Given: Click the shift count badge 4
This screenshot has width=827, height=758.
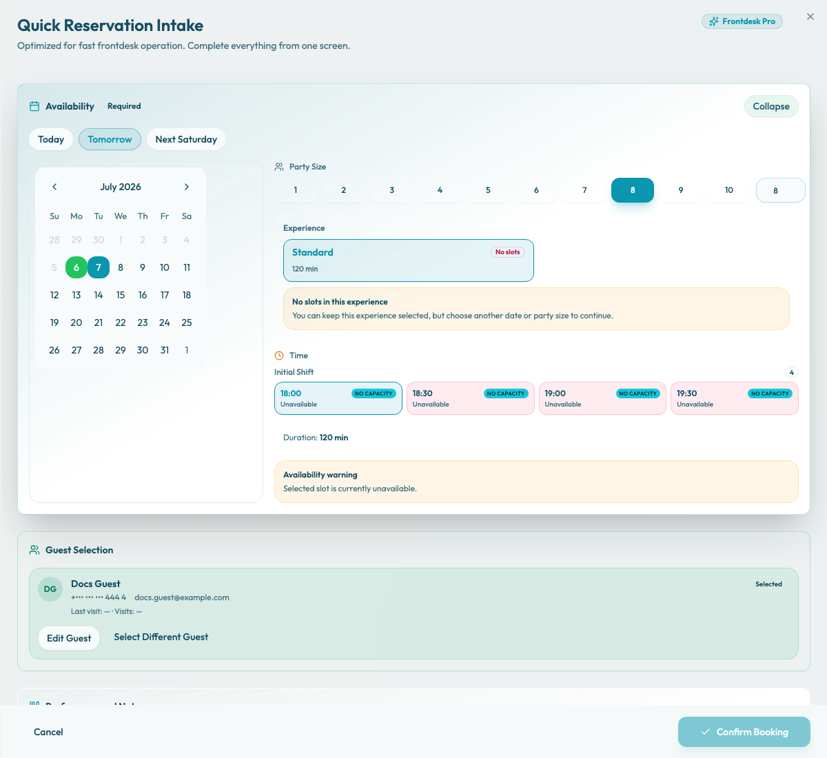Looking at the screenshot, I should point(792,372).
